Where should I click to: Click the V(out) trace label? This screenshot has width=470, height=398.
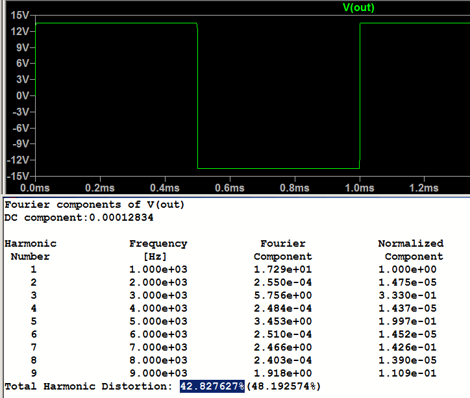[358, 8]
